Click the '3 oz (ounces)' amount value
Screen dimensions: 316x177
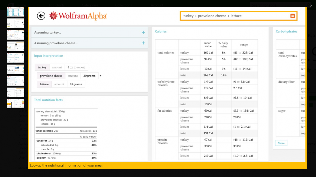tap(76, 67)
